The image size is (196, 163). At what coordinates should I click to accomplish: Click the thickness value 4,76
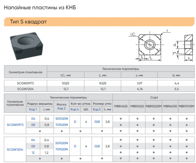click(140, 89)
